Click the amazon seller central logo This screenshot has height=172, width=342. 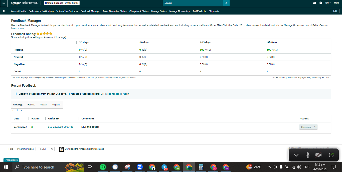click(24, 3)
